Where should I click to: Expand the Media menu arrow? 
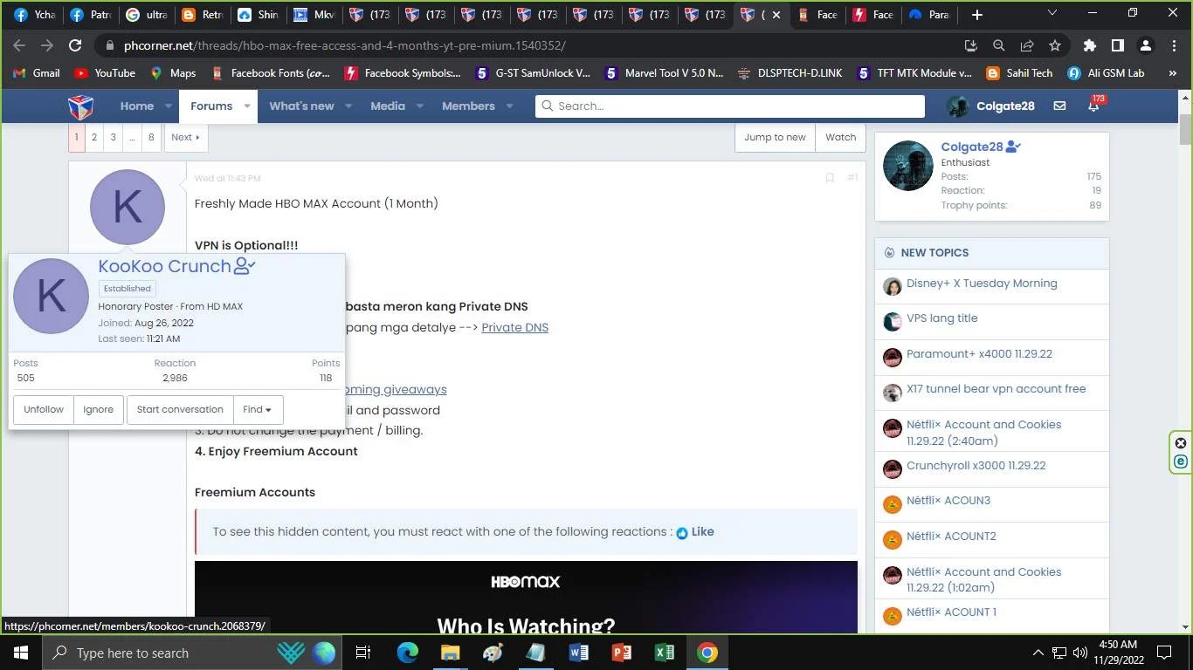pyautogui.click(x=419, y=106)
